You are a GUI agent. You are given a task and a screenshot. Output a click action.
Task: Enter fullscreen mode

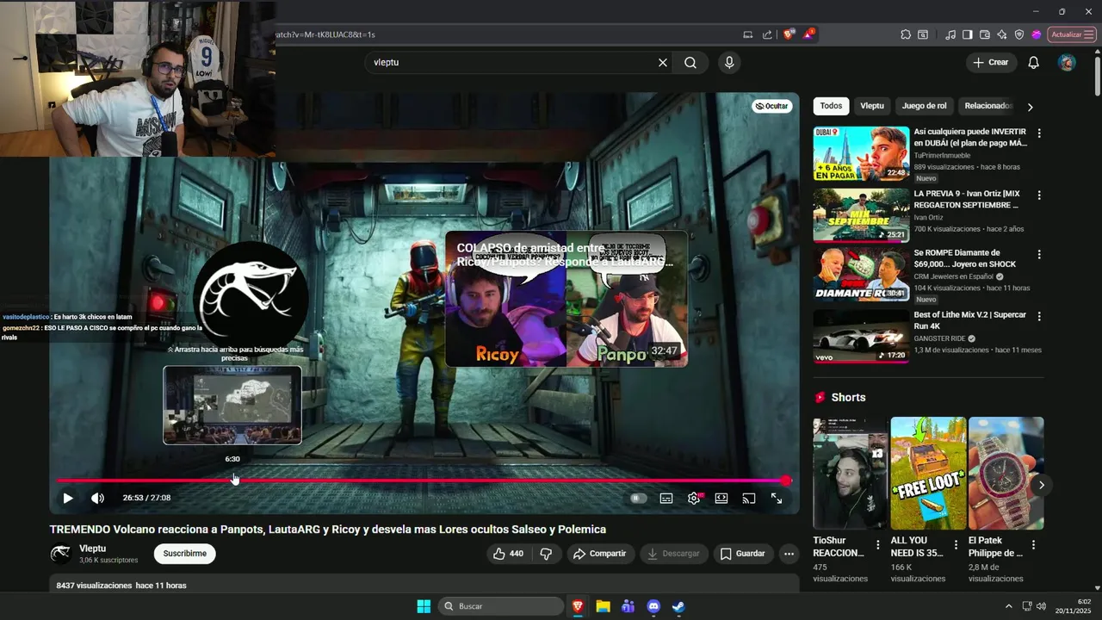(777, 498)
